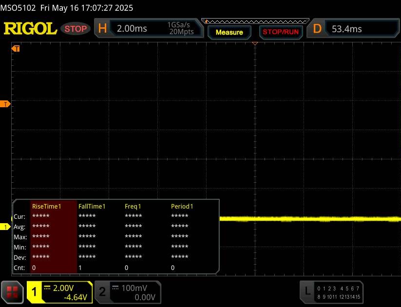Image resolution: width=401 pixels, height=307 pixels.
Task: Click the orange trigger level T marker
Action: point(5,104)
